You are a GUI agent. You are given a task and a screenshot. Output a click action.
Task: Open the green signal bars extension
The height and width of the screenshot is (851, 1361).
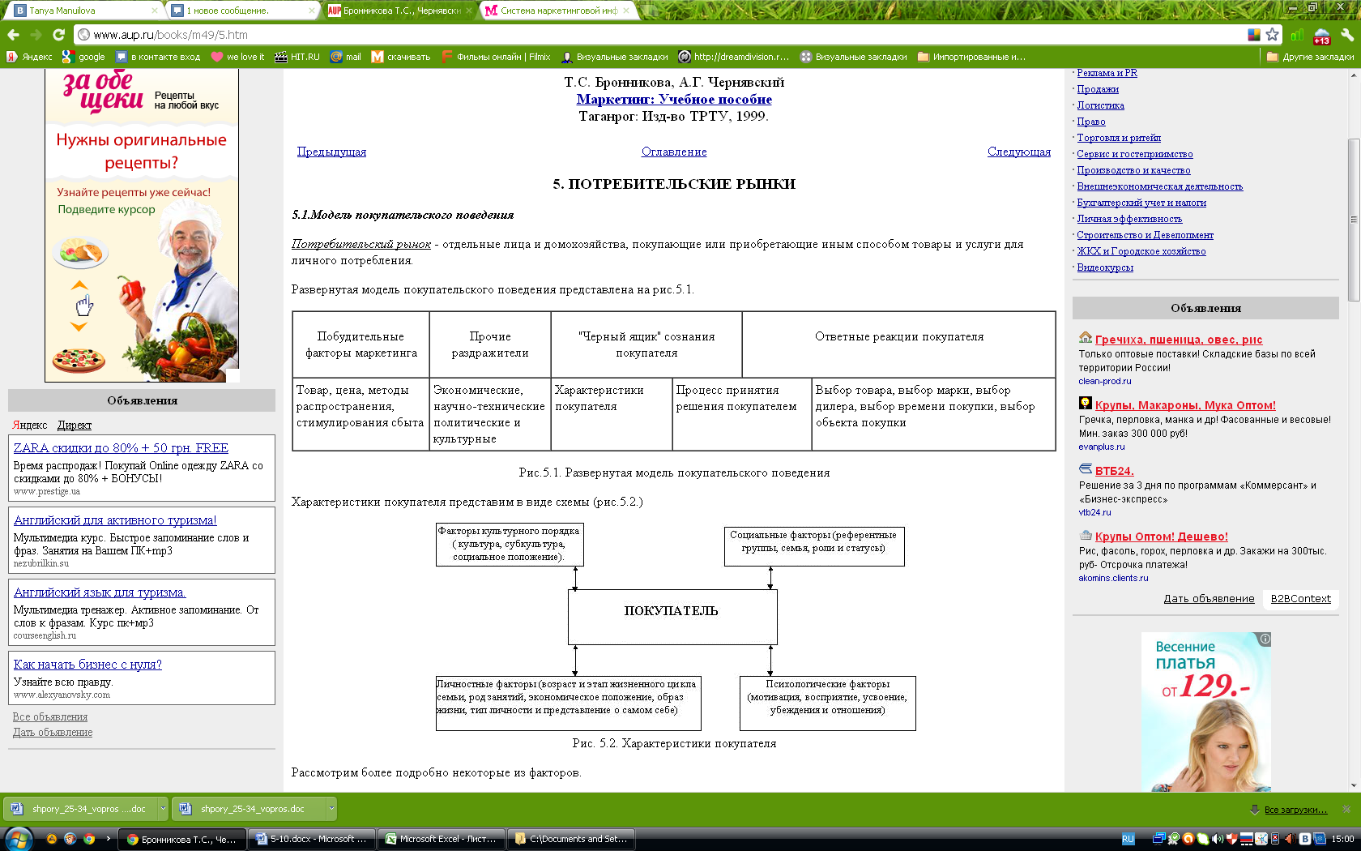[x=1298, y=35]
